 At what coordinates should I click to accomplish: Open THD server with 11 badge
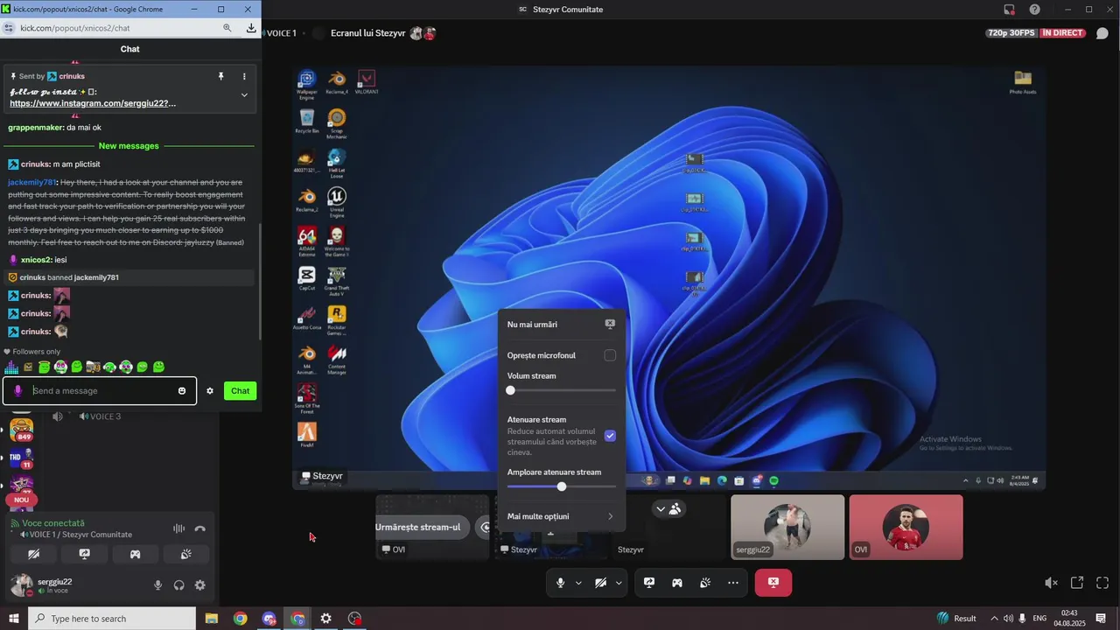pyautogui.click(x=22, y=458)
